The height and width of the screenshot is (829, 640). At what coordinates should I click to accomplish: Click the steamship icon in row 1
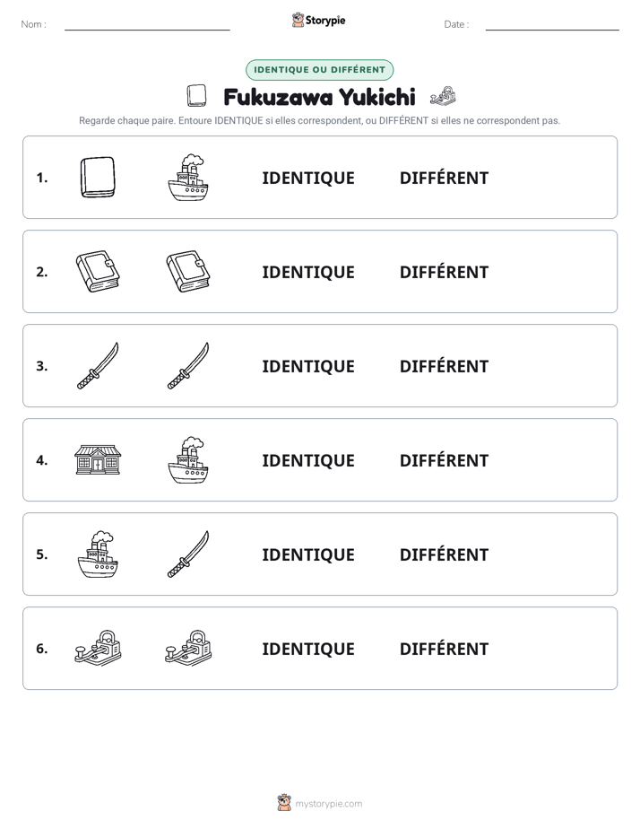pos(188,177)
